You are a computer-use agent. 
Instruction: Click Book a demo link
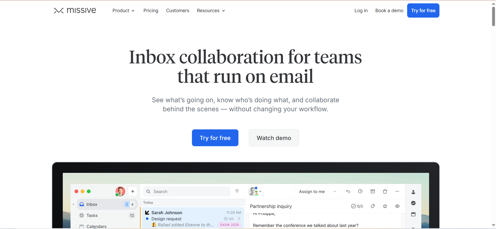[389, 11]
